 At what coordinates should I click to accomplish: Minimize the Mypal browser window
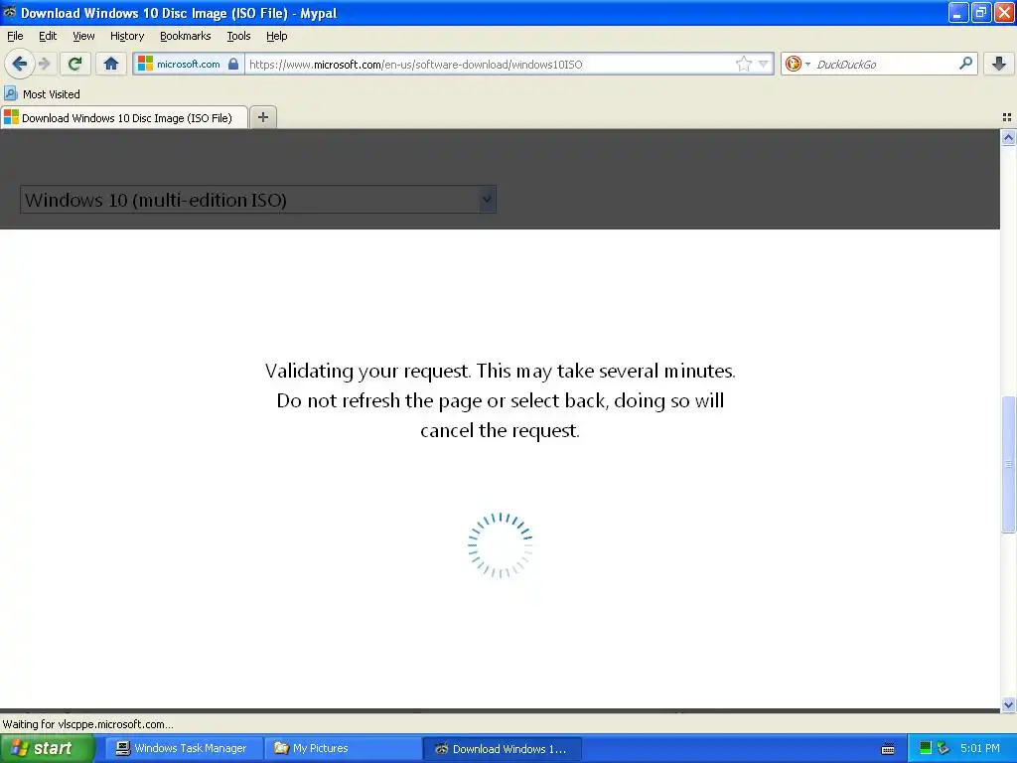tap(958, 12)
